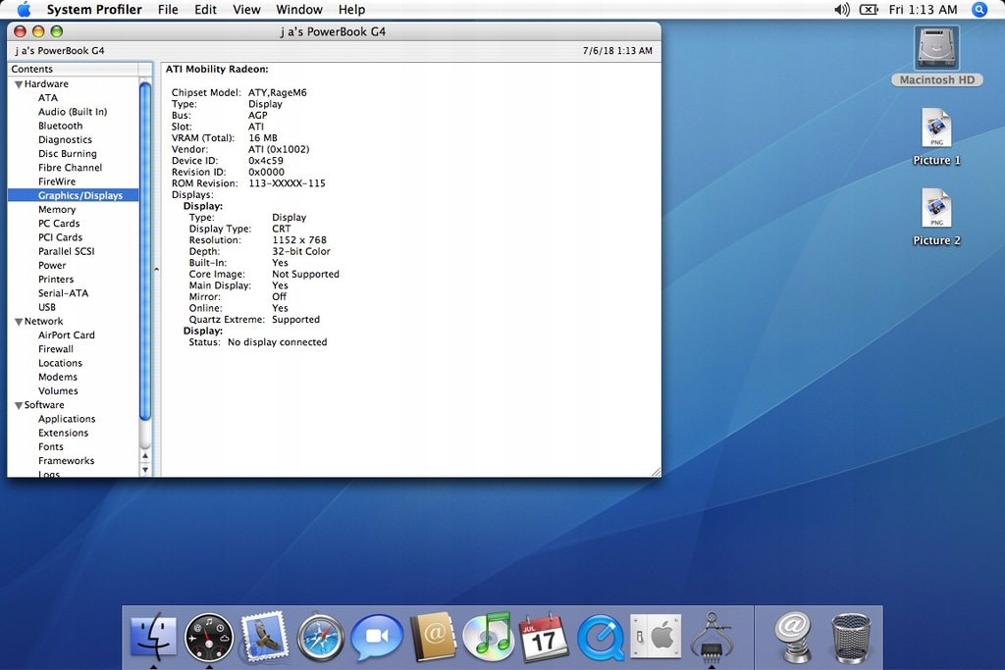Open the Apple menu
Screen dimensions: 1005x670
click(x=24, y=9)
